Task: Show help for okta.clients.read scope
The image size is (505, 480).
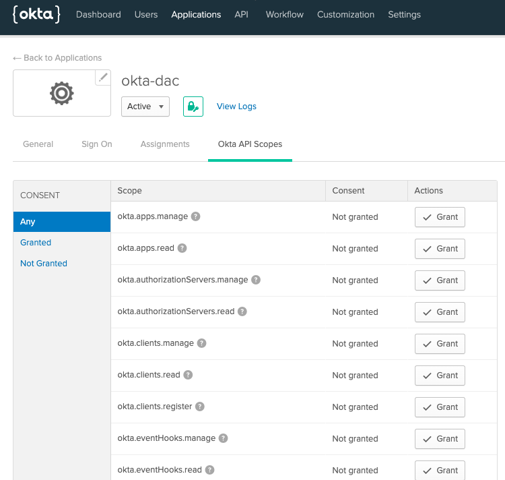Action: (188, 375)
